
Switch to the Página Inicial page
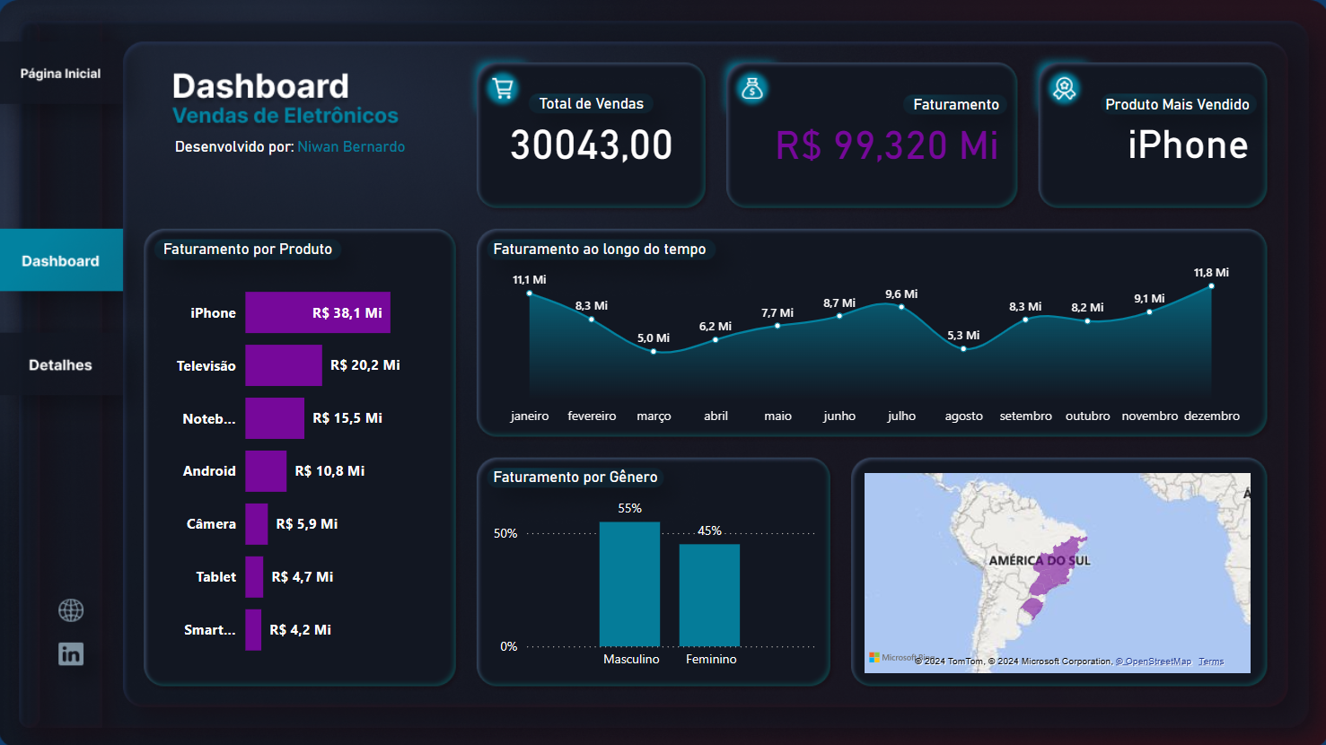click(61, 73)
